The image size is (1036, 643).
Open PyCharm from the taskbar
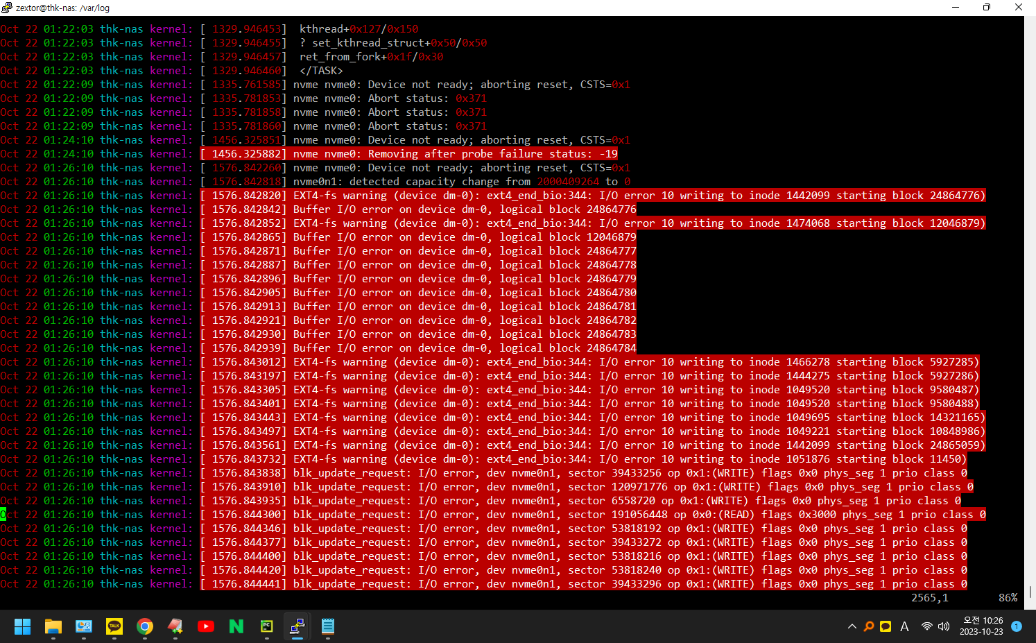[x=266, y=626]
